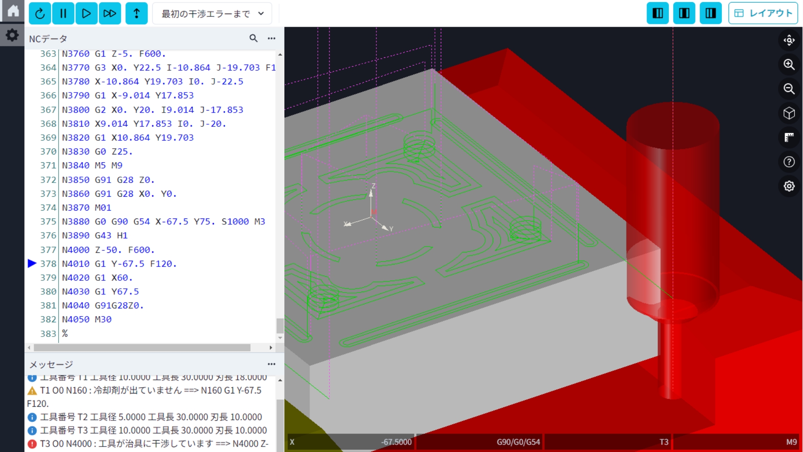Select NC code line N4010 in the editor
The image size is (803, 452).
point(119,264)
